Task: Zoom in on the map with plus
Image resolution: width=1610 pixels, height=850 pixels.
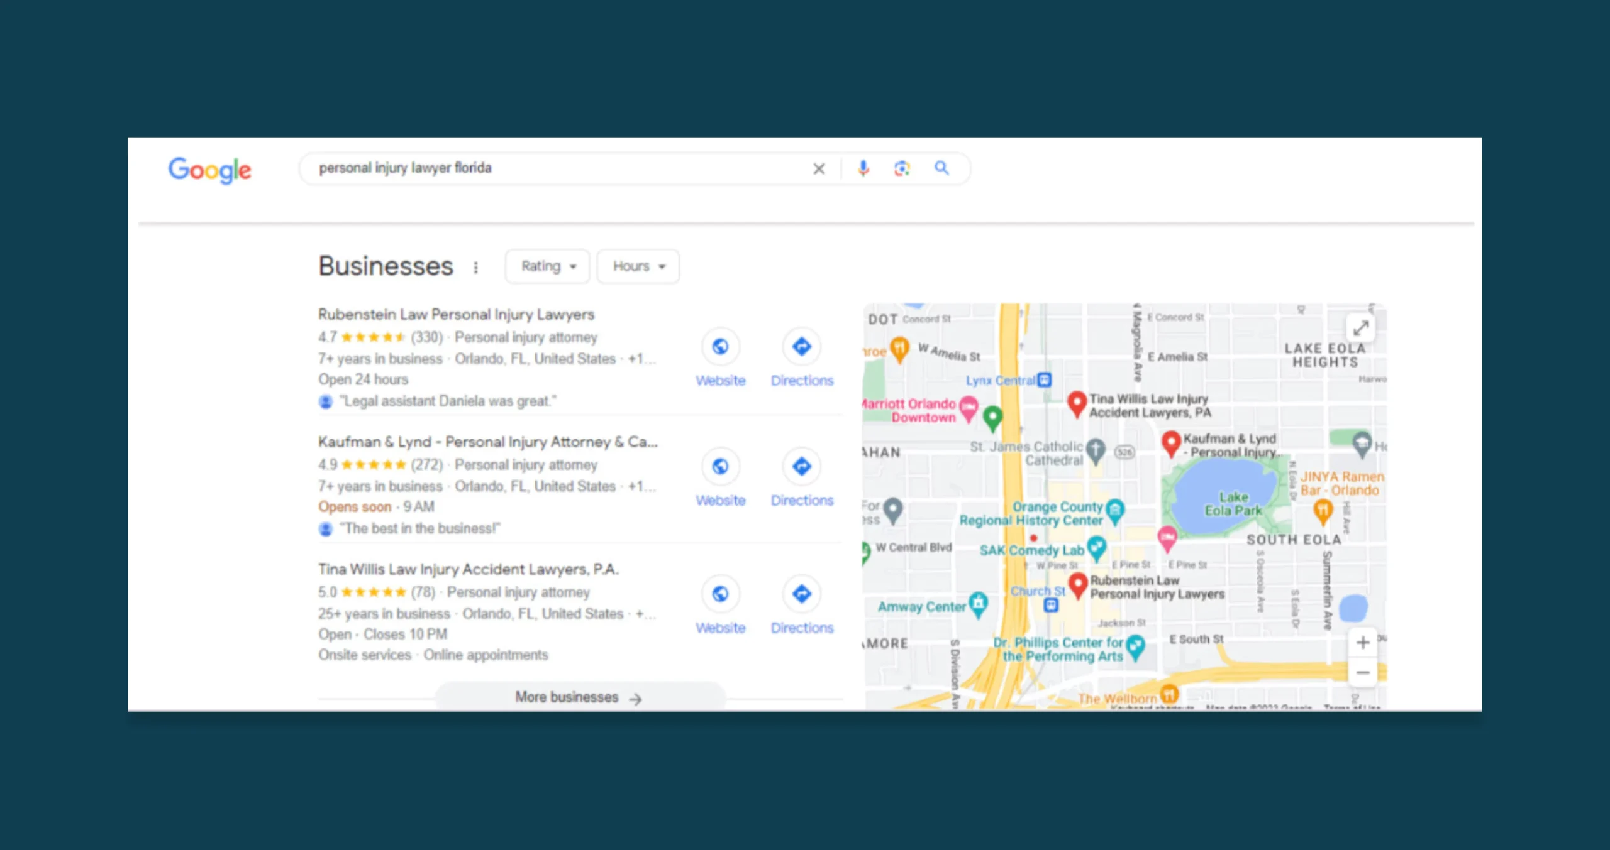Action: [1363, 643]
